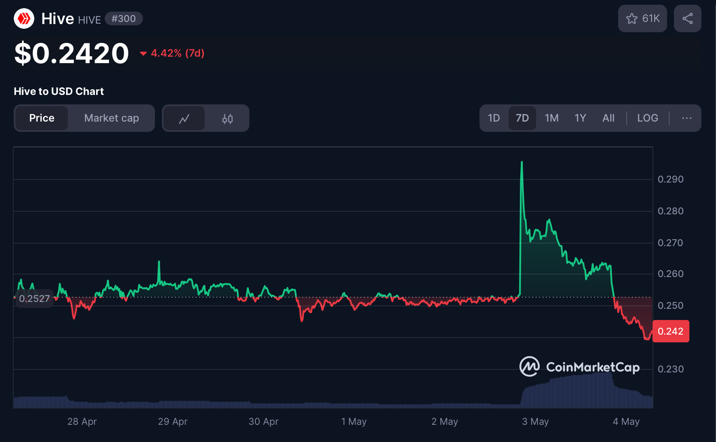Click the 0.242 current price tag
This screenshot has height=442, width=716.
(x=670, y=331)
